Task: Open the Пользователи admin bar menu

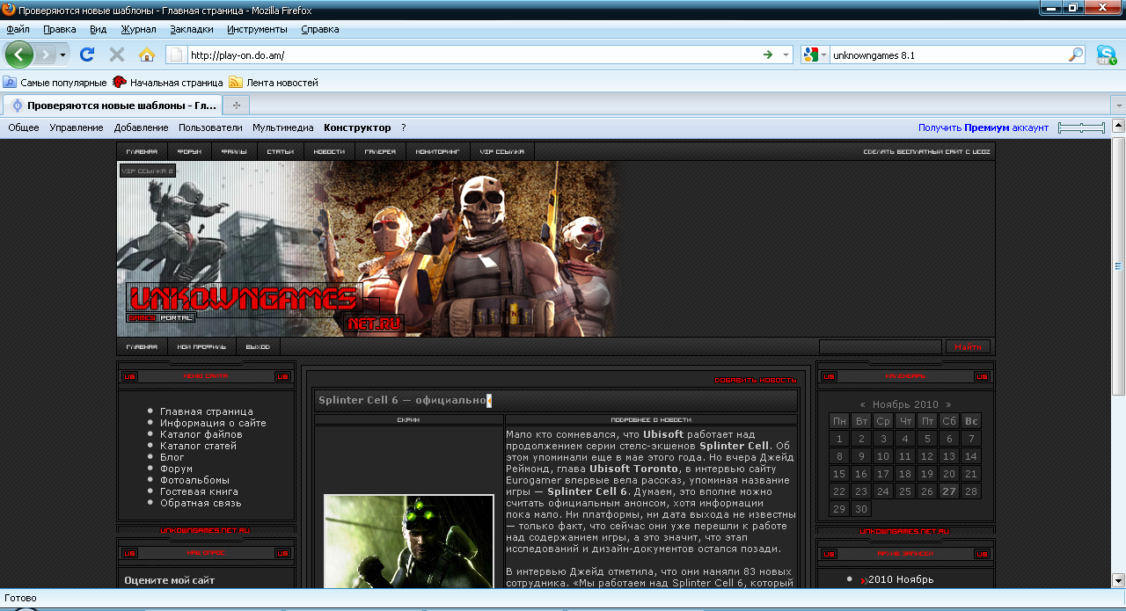Action: (210, 127)
